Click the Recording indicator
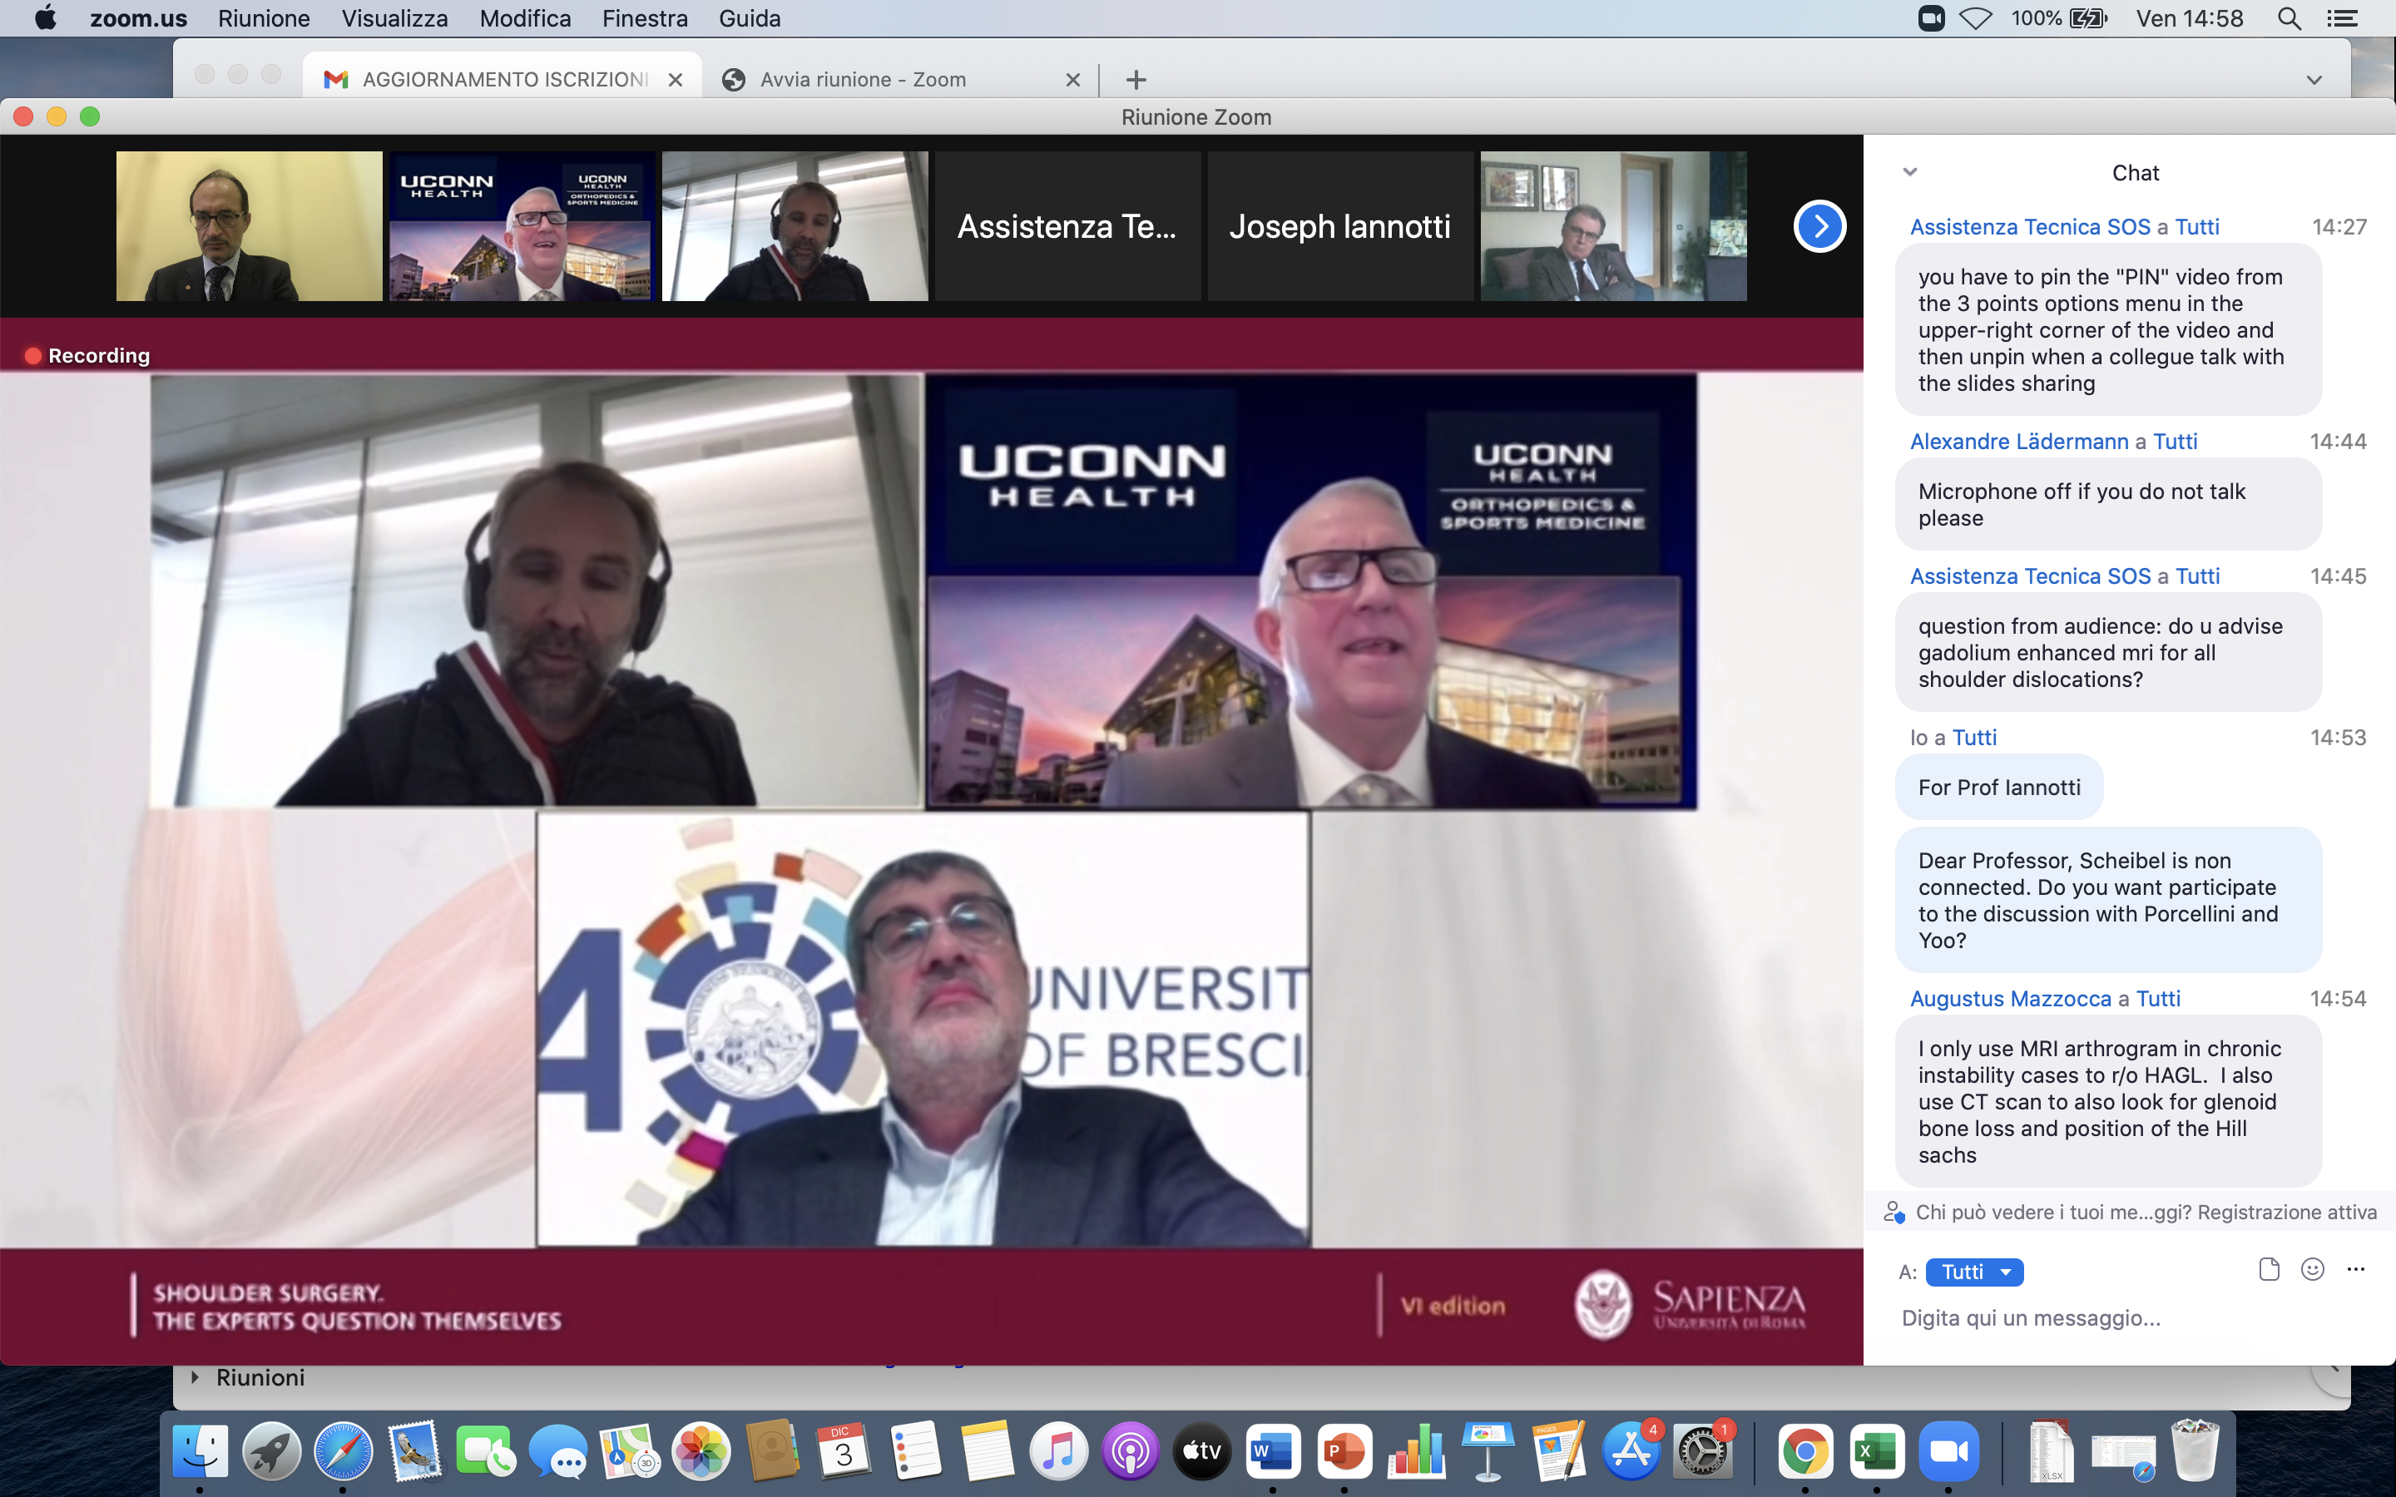Viewport: 2396px width, 1497px height. 87,355
